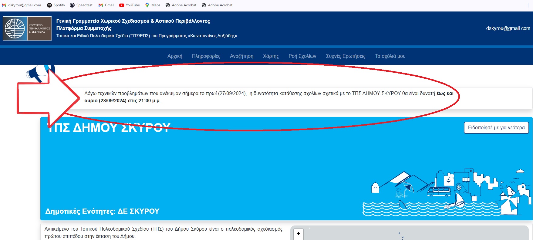
Task: Open the Maps bookmark
Action: [153, 5]
